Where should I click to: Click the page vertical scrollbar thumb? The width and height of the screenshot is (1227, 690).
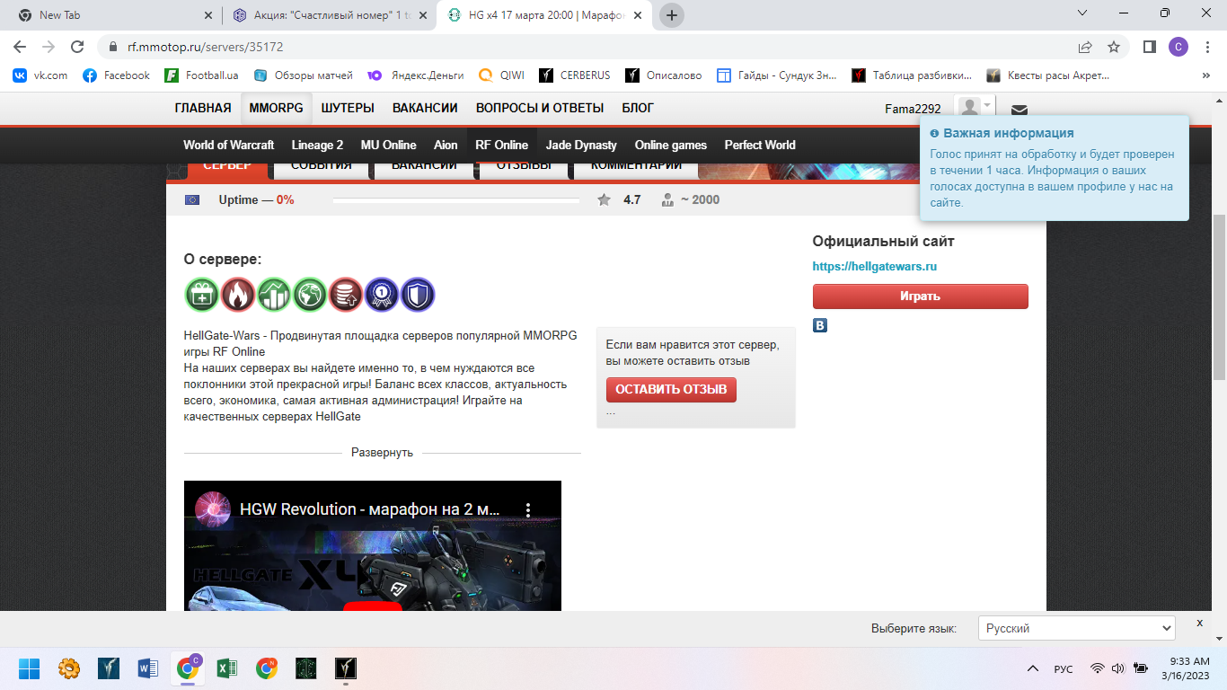coord(1219,296)
